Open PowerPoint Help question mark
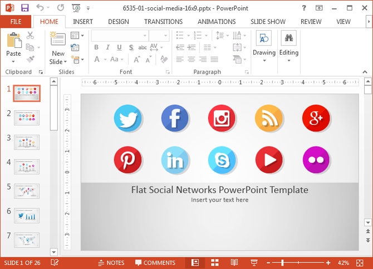This screenshot has width=373, height=269. (304, 8)
